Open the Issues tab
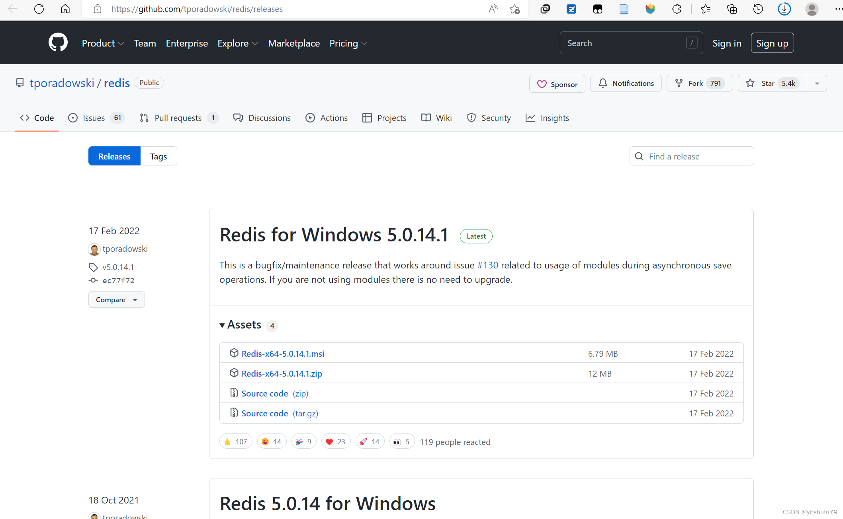 96,118
